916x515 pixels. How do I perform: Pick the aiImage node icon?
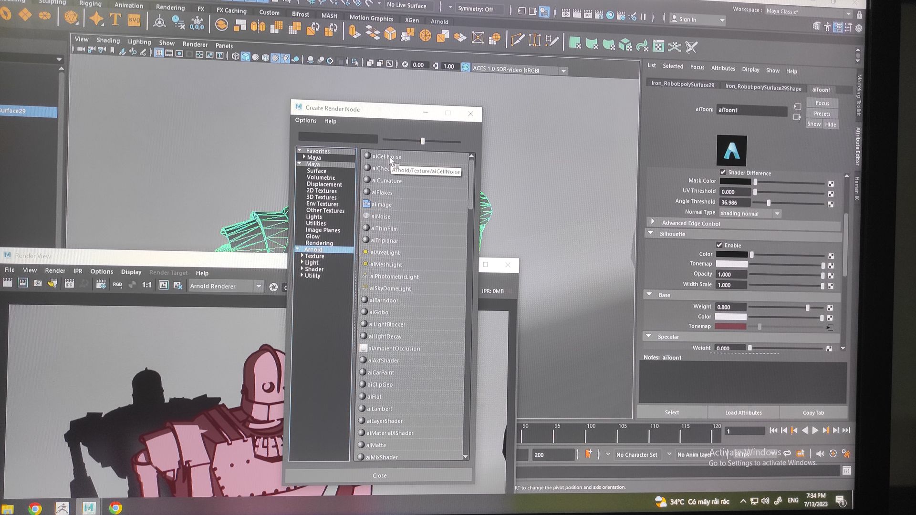click(366, 204)
